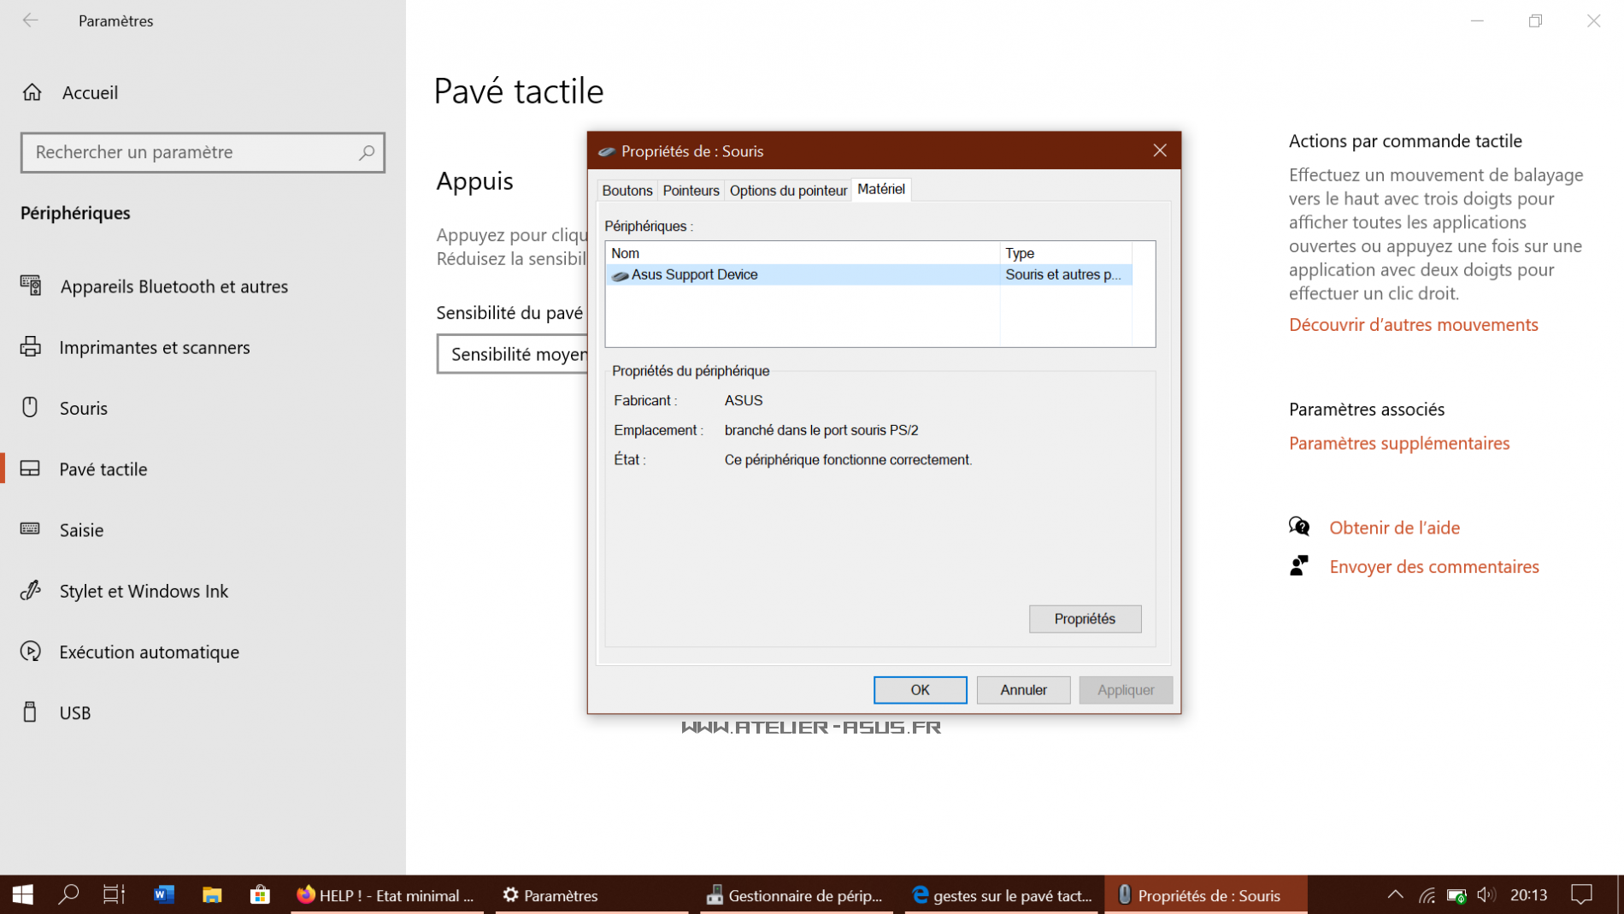Switch to the Boutons tab
This screenshot has height=914, width=1624.
click(x=627, y=190)
